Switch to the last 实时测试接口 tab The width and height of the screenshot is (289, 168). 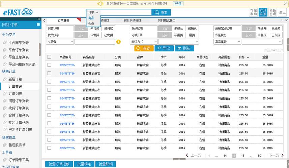167,20
